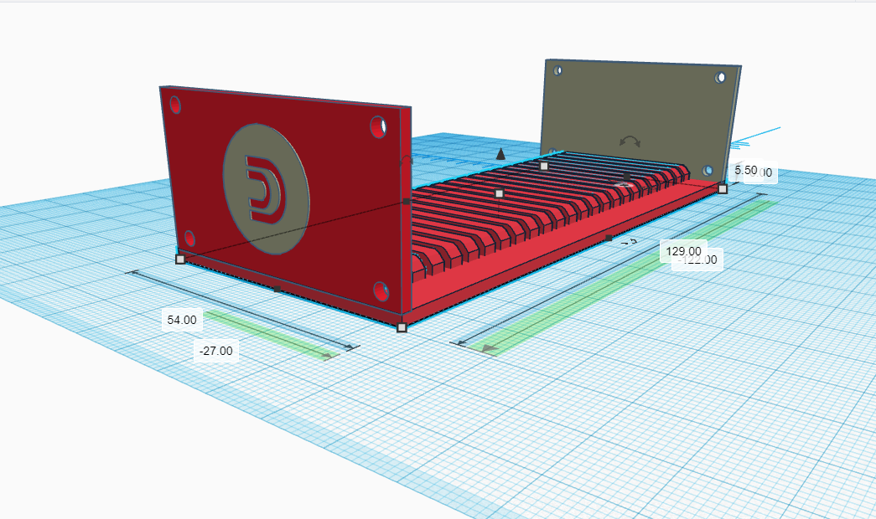Image resolution: width=876 pixels, height=519 pixels.
Task: Click the curved rotation arrow near the red logo panel
Action: tap(406, 159)
